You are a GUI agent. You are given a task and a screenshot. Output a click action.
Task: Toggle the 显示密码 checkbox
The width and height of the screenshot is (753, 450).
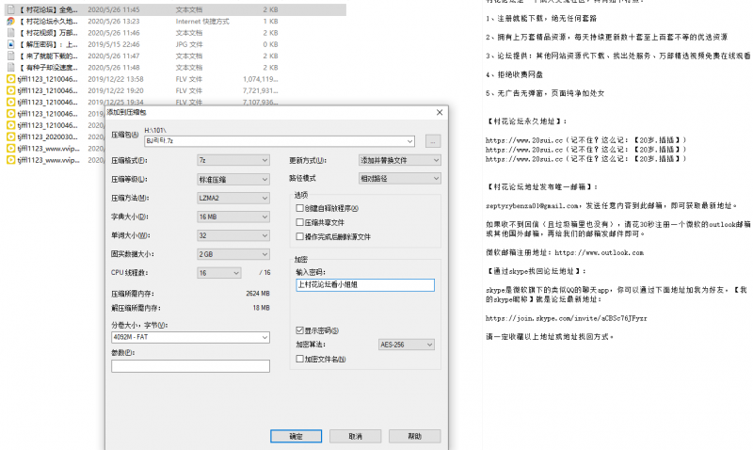(x=300, y=330)
